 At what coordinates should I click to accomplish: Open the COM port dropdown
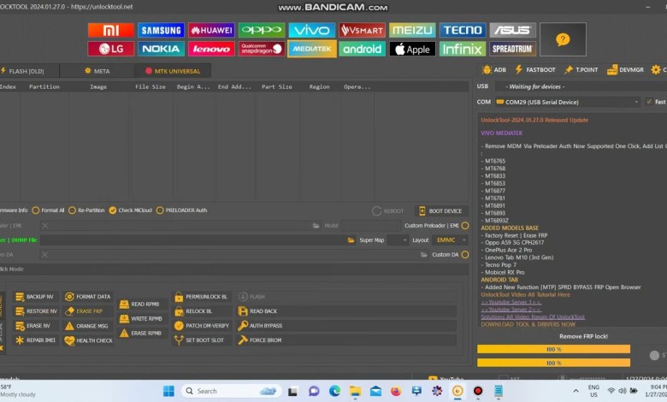568,102
